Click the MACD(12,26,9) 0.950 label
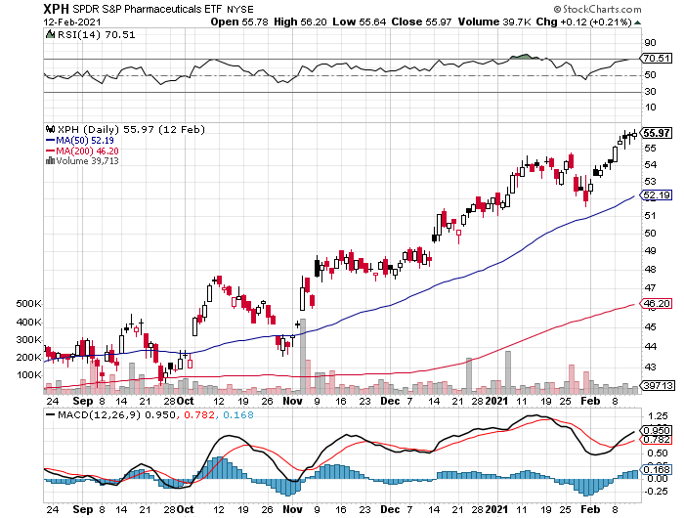Screen dimensions: 684x518 point(118,414)
